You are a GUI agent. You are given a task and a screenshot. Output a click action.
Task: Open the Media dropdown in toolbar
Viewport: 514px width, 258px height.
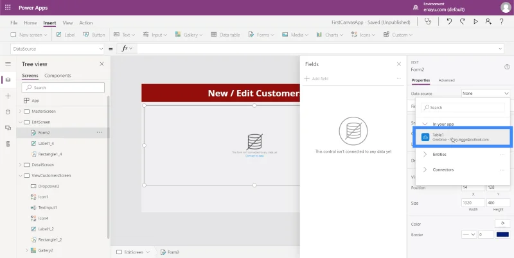point(295,35)
